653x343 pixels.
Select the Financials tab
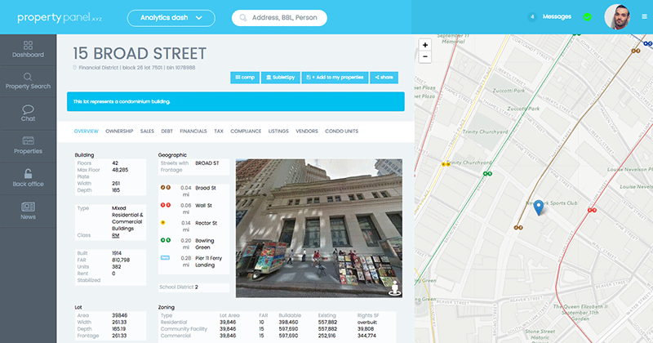[x=193, y=131]
